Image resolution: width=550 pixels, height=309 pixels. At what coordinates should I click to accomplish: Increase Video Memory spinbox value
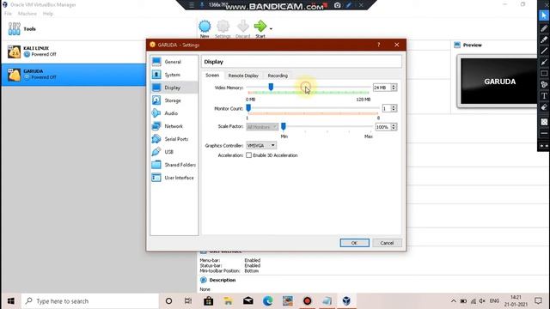[x=394, y=86]
